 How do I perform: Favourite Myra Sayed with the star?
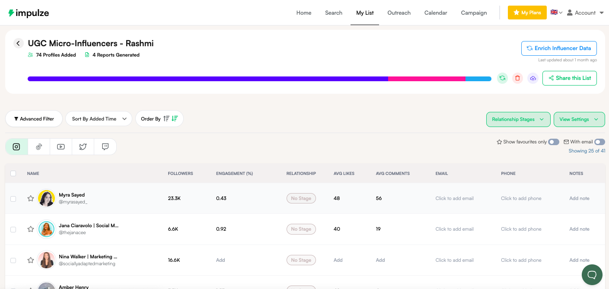point(31,198)
